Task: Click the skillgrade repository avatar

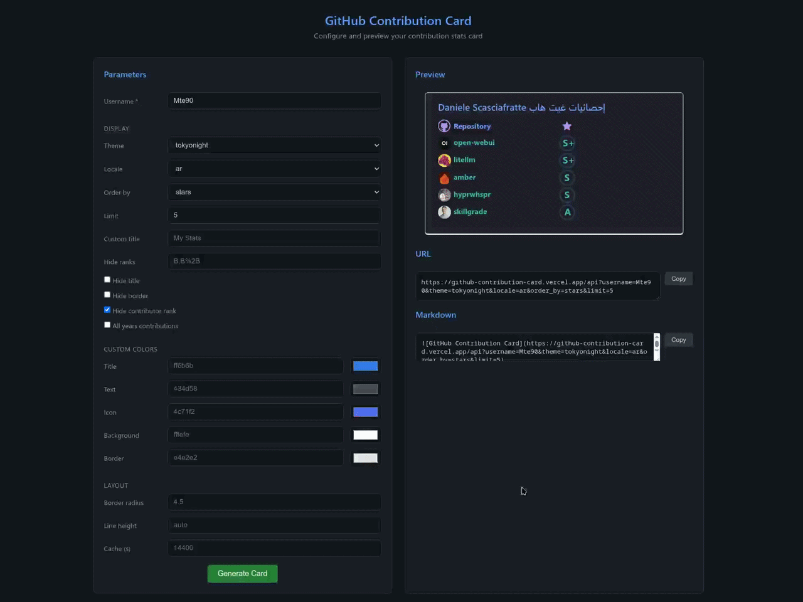Action: 444,212
